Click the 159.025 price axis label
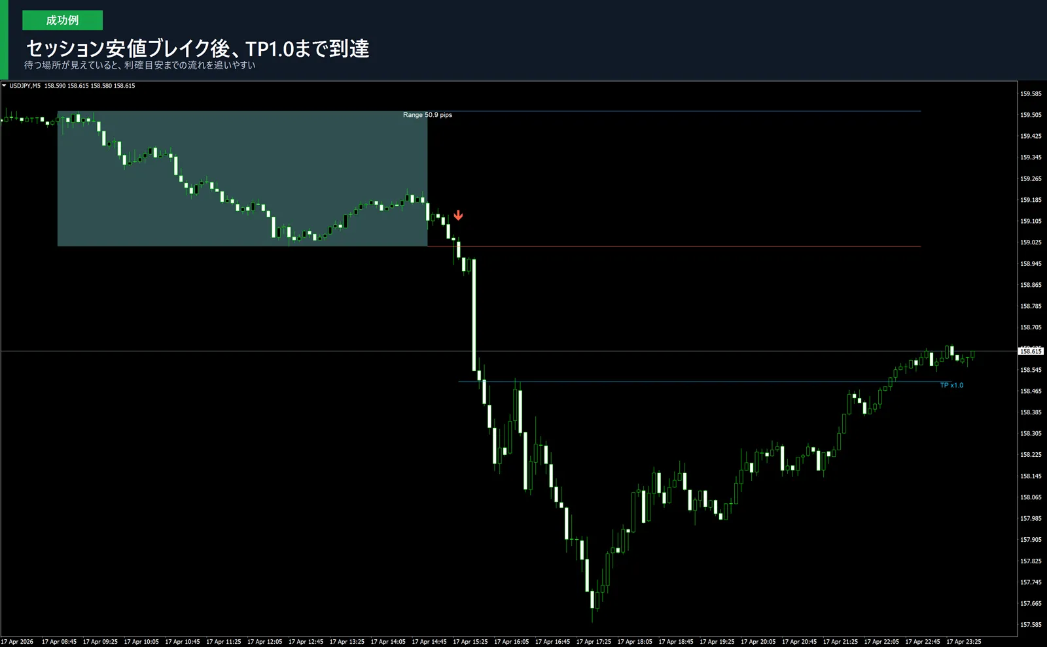Image resolution: width=1047 pixels, height=647 pixels. 1031,242
